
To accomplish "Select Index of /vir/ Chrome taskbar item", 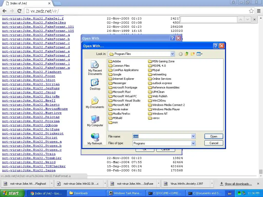I will click(x=47, y=193).
